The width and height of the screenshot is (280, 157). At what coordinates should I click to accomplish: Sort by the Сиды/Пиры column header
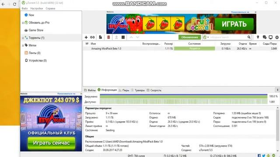pos(269,44)
